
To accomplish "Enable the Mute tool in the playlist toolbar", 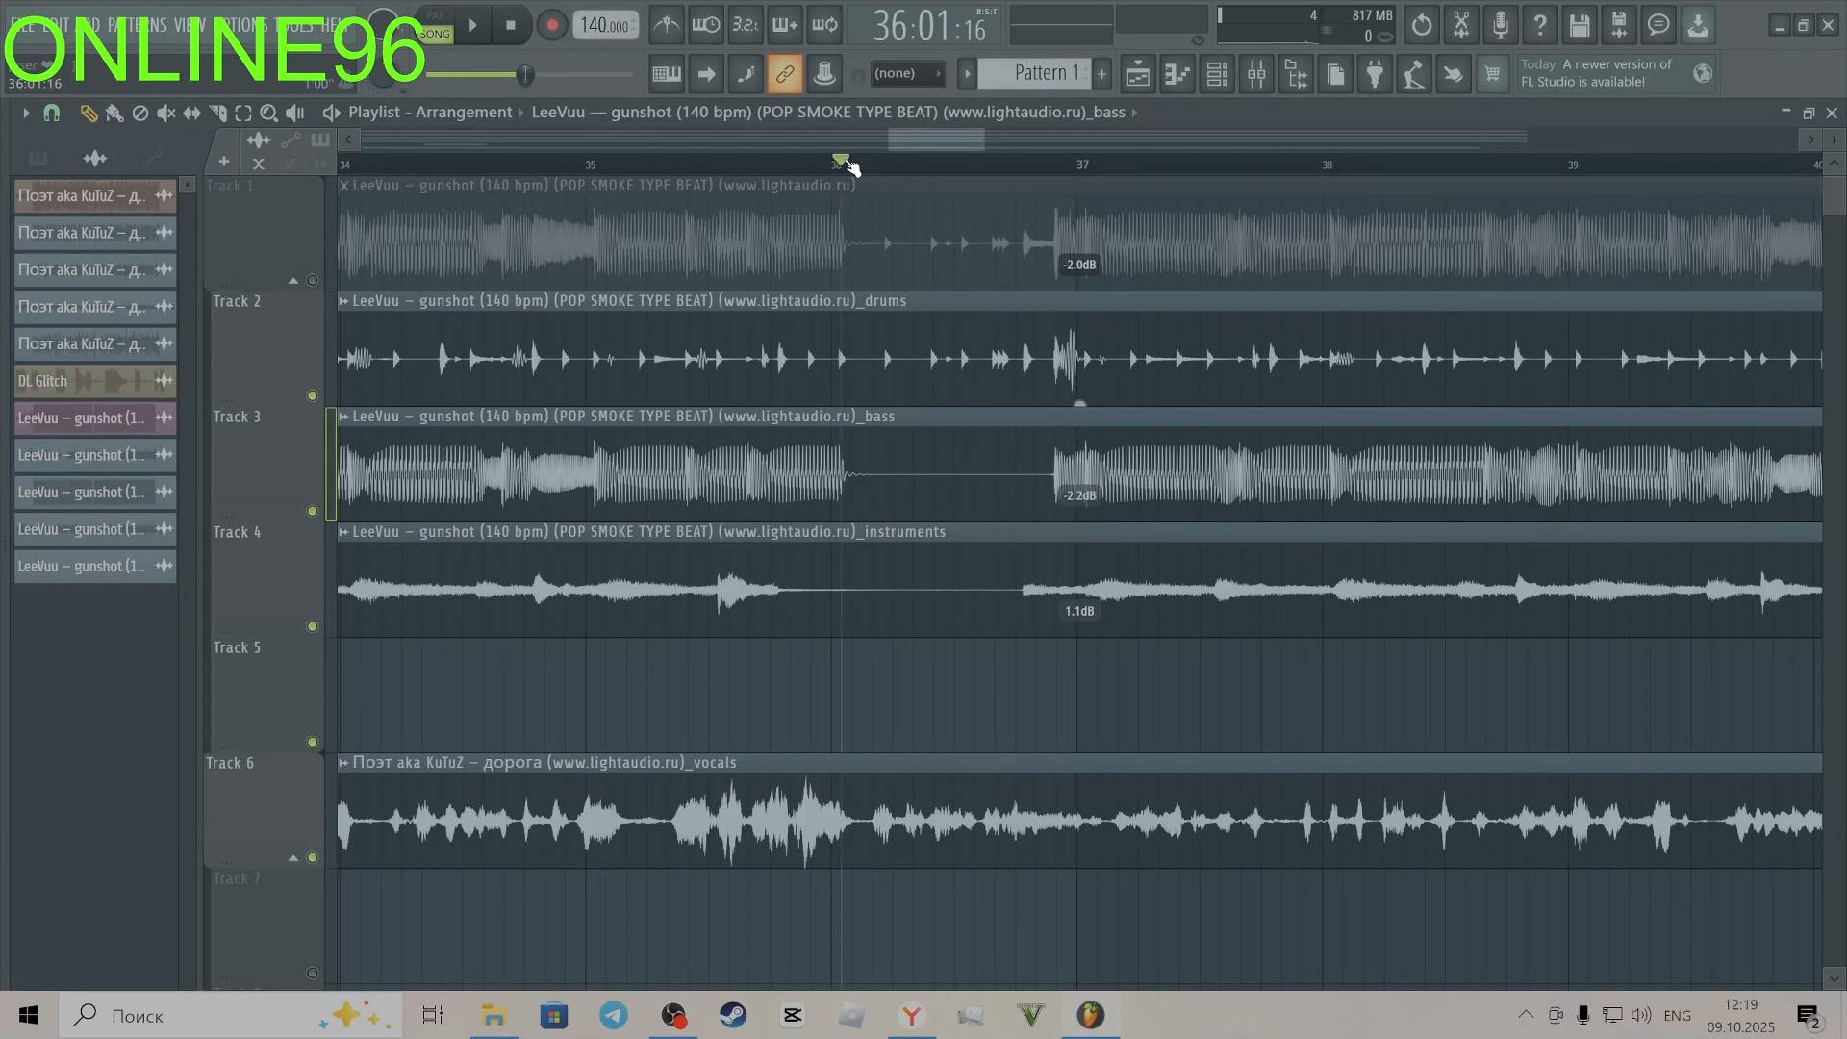I will 165,113.
